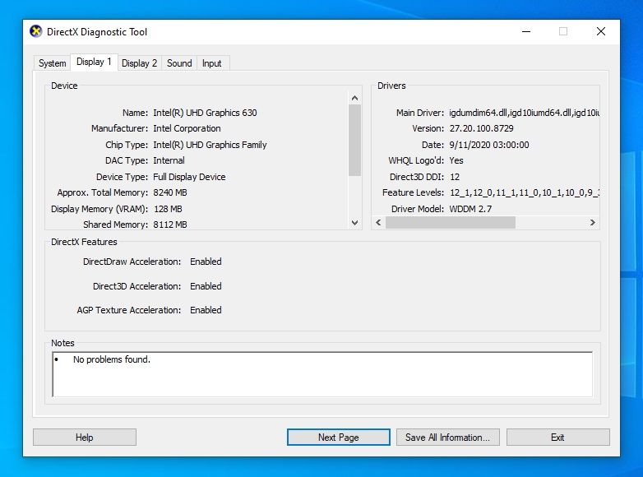
Task: Click Drivers panel scroll left arrow
Action: click(378, 222)
